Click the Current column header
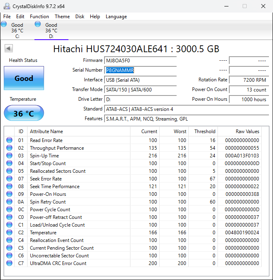Screen dimensions: 273x280 click(x=145, y=132)
